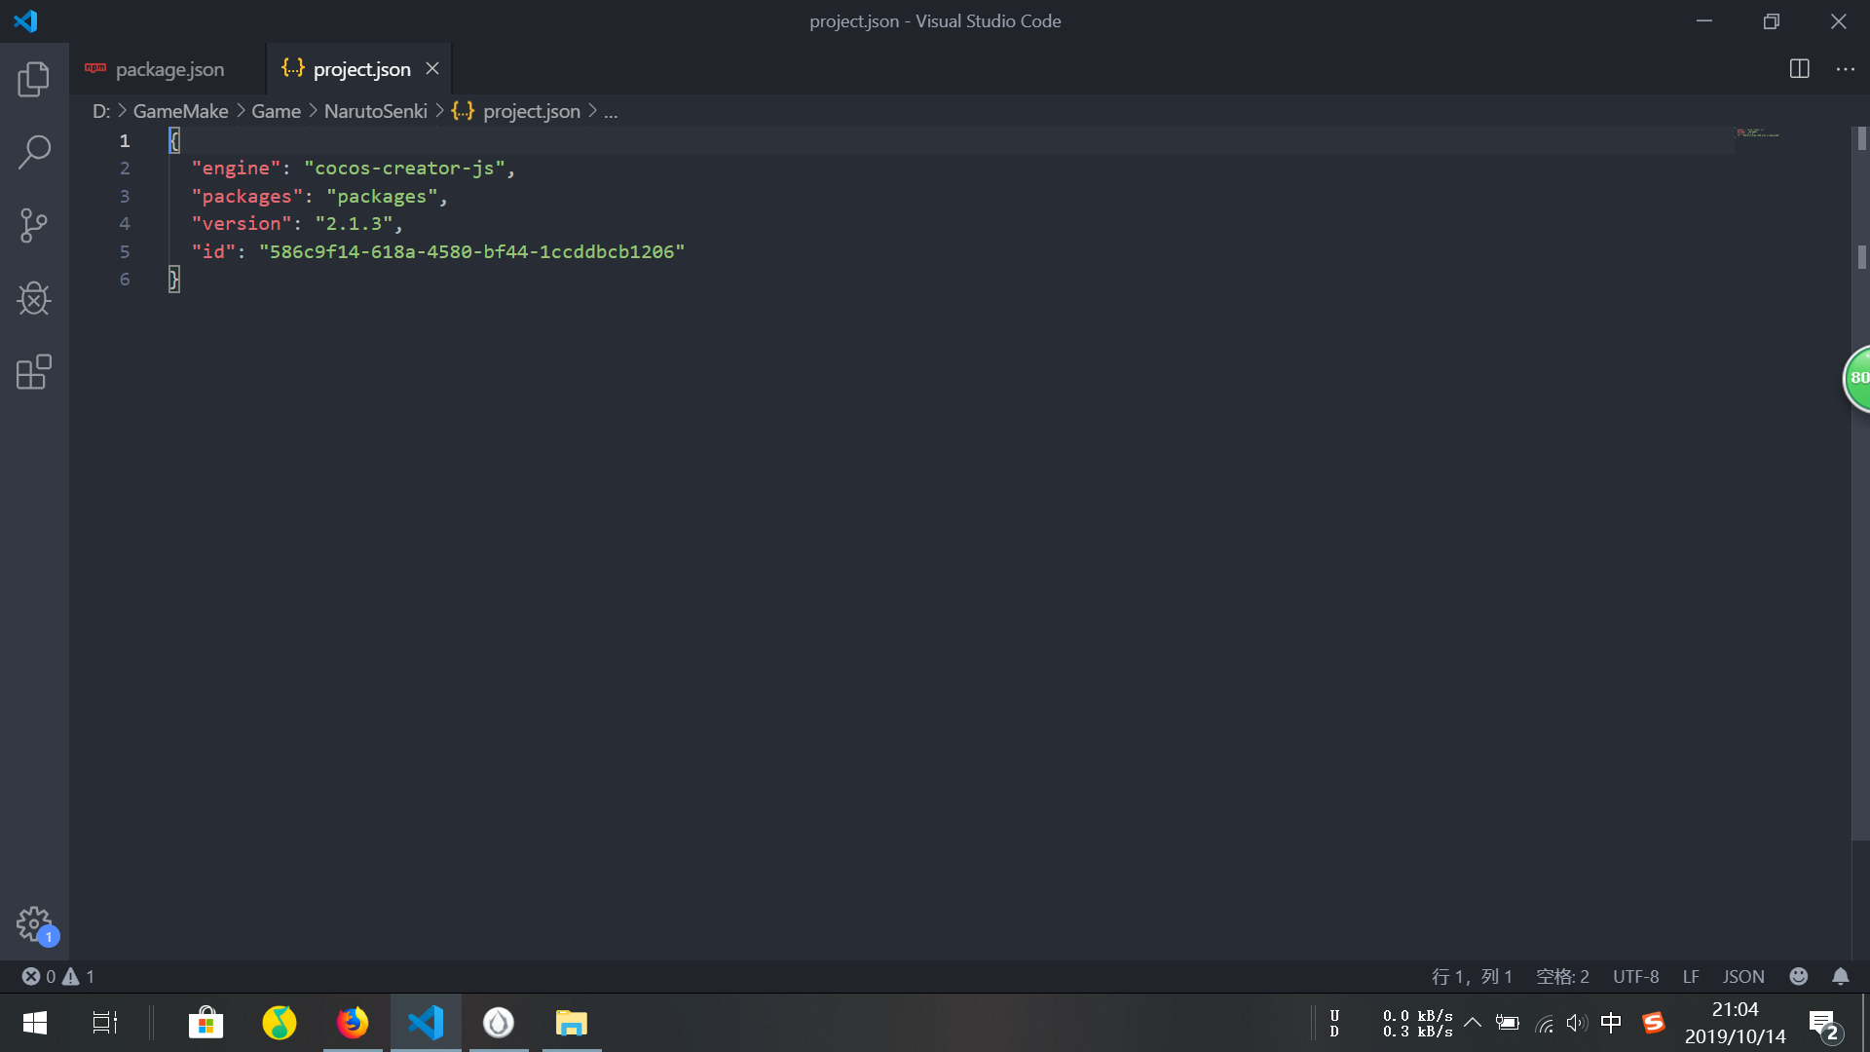This screenshot has width=1870, height=1052.
Task: Open the Source Control view
Action: point(34,225)
